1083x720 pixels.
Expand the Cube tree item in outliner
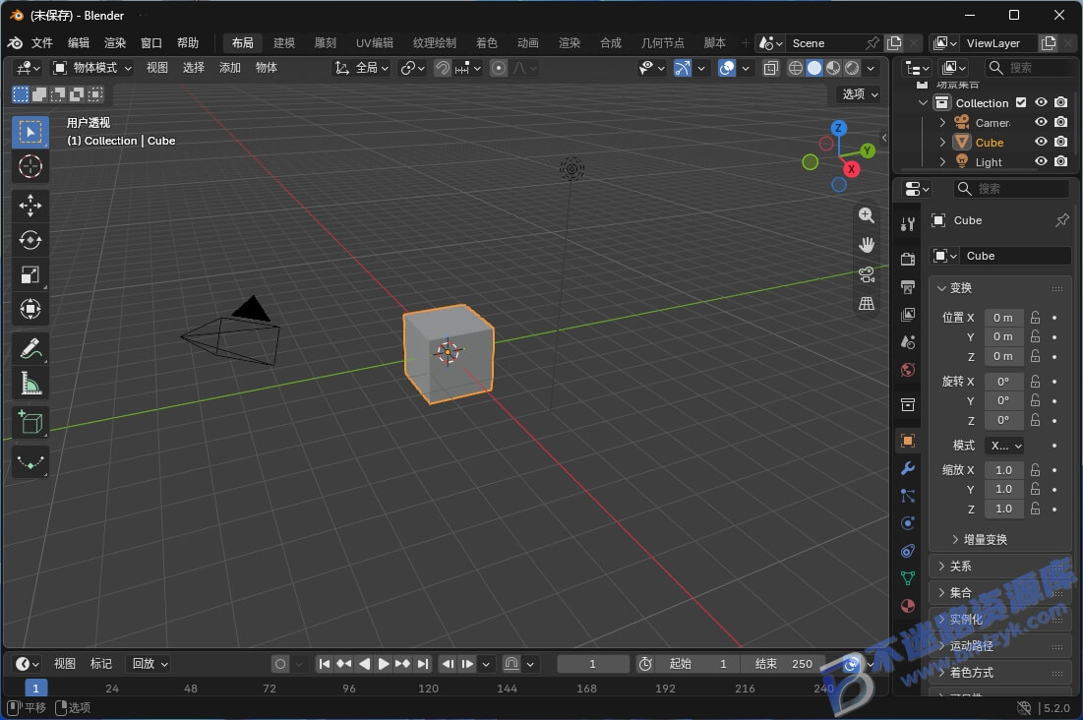pos(942,143)
